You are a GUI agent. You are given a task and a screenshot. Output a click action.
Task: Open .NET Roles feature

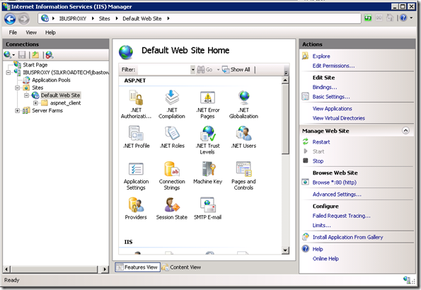tap(172, 137)
